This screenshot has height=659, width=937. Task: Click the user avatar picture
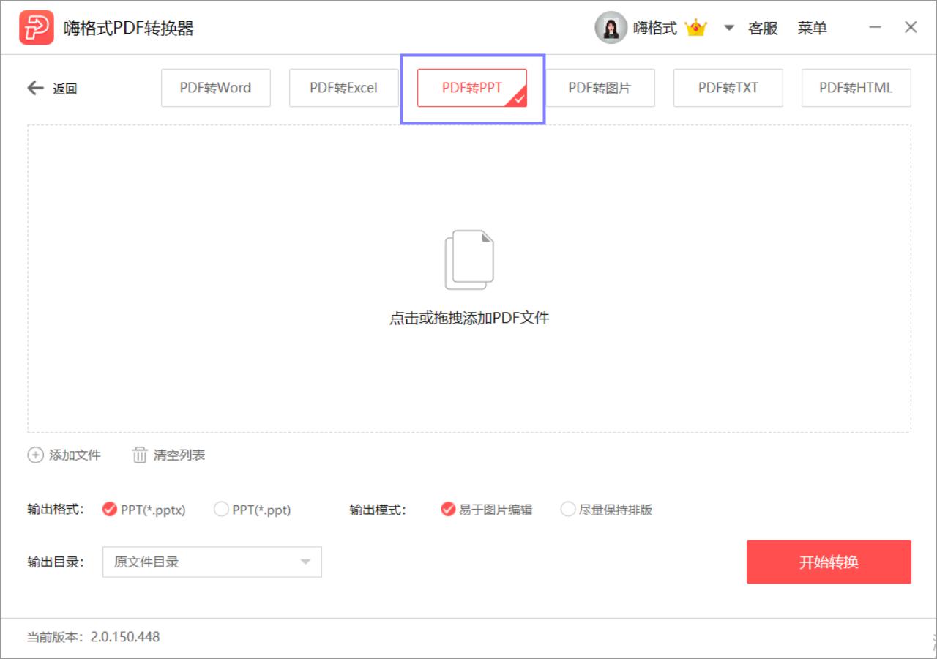pyautogui.click(x=611, y=28)
